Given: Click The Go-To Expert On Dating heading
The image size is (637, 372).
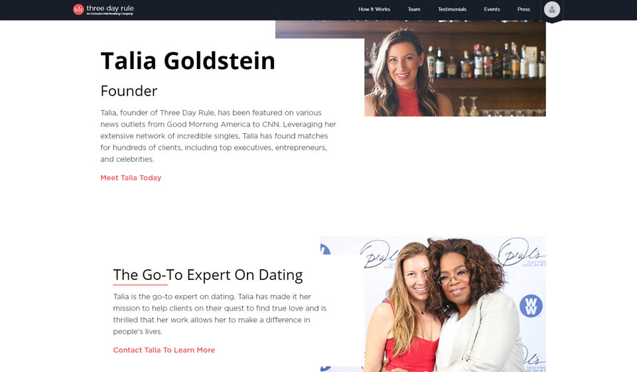Looking at the screenshot, I should (208, 275).
